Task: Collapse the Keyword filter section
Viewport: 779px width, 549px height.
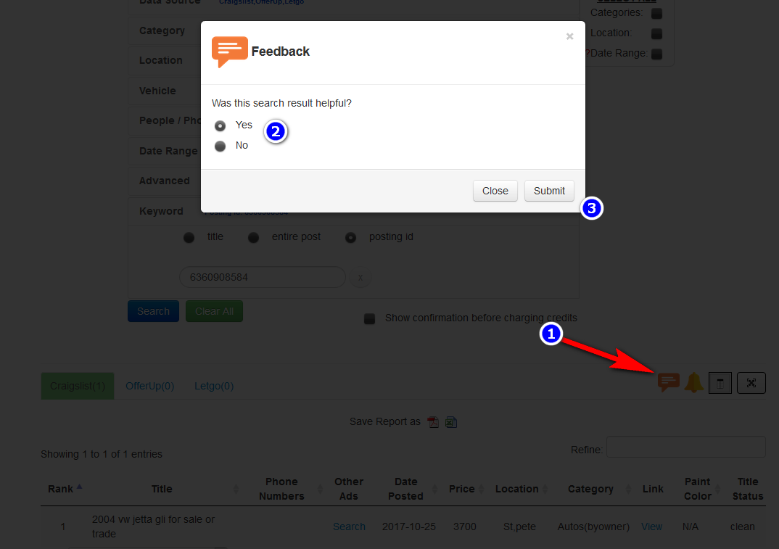Action: (x=161, y=210)
